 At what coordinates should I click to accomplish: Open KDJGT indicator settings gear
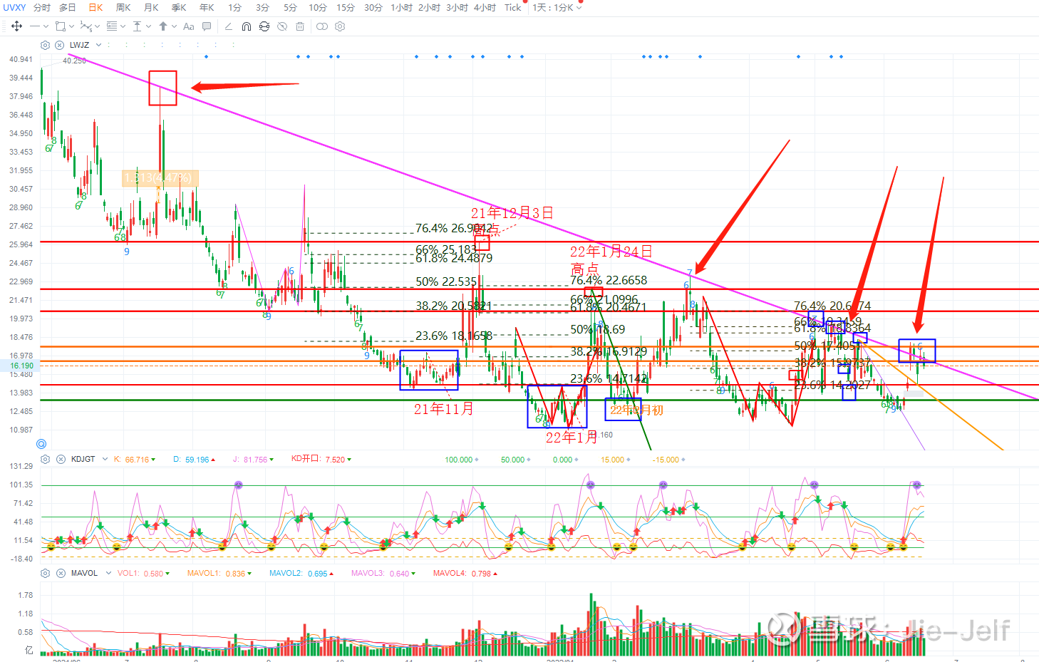pyautogui.click(x=46, y=459)
